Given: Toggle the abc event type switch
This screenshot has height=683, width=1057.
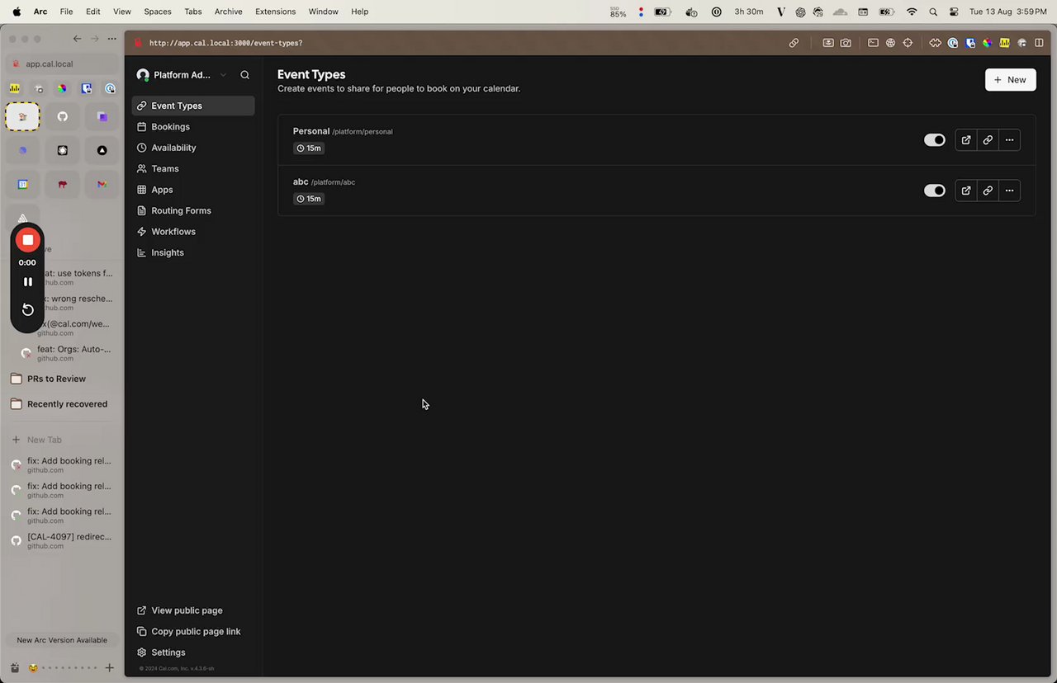Looking at the screenshot, I should pos(934,191).
